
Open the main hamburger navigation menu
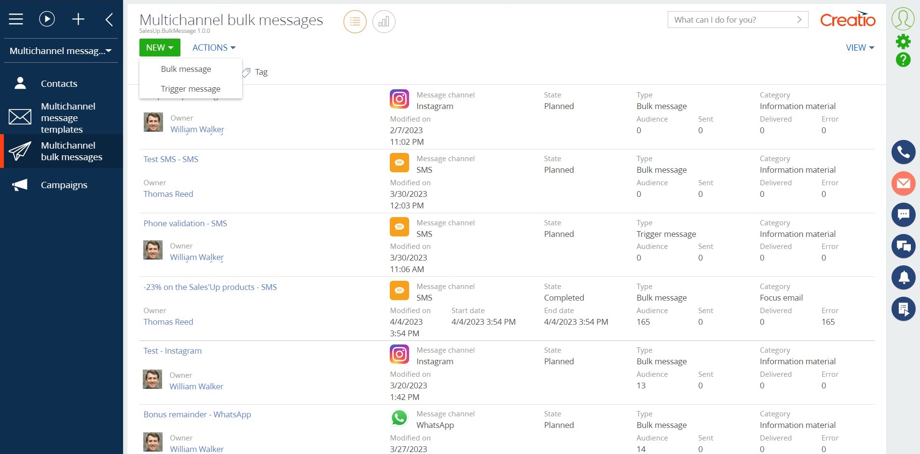pyautogui.click(x=15, y=19)
